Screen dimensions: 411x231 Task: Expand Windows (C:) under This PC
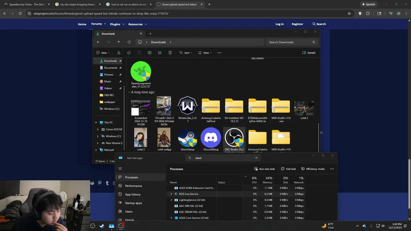98,136
